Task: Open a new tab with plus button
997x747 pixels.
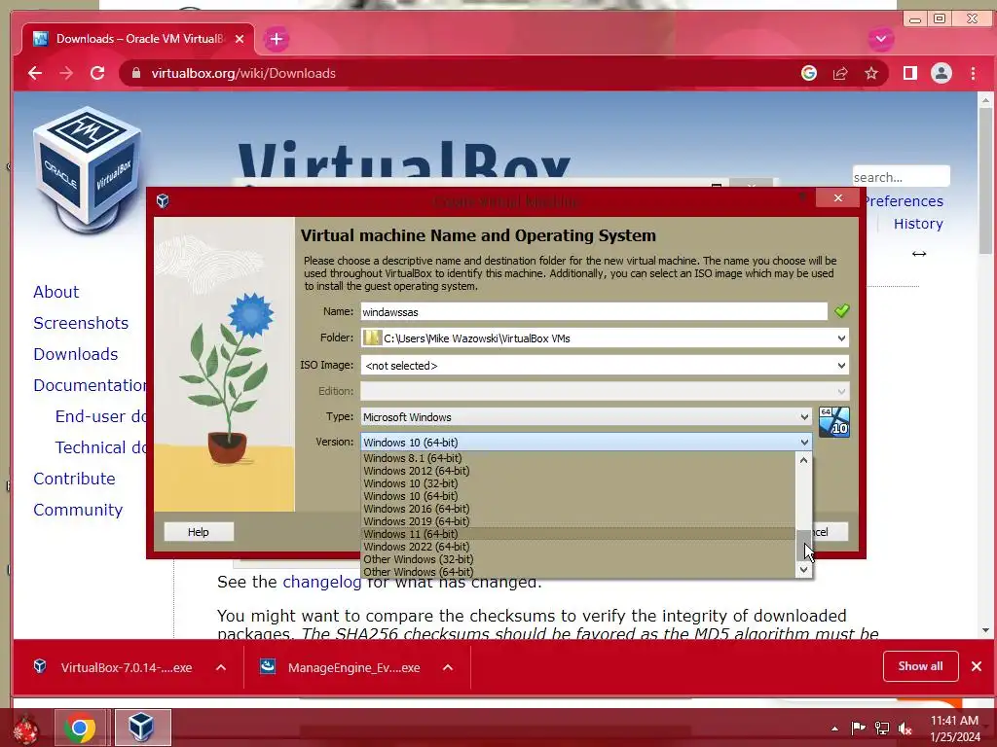Action: [276, 39]
